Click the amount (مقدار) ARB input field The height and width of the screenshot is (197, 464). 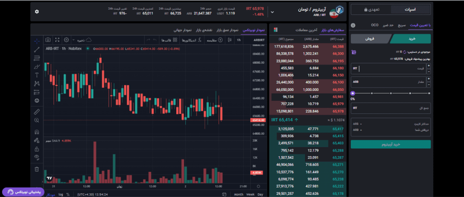[x=388, y=82]
